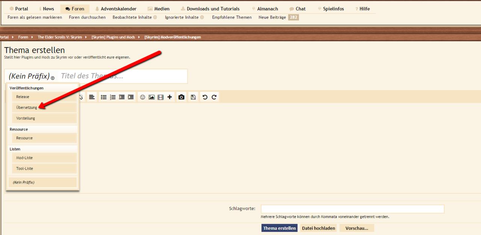481x235 pixels.
Task: Undo the last editor action
Action: (205, 97)
